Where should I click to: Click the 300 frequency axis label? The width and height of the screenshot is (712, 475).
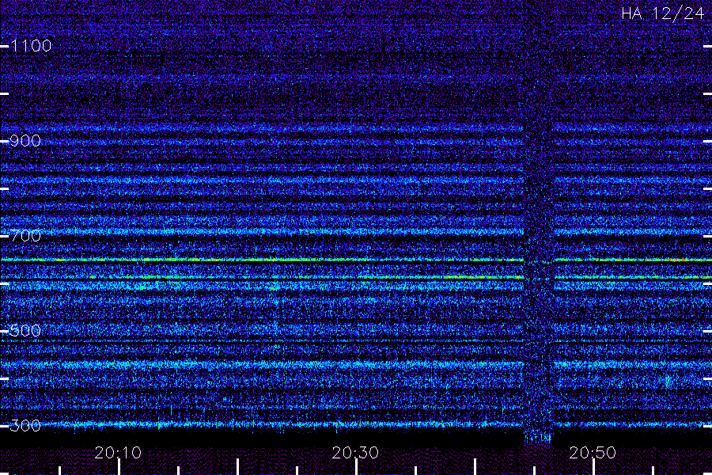(25, 425)
